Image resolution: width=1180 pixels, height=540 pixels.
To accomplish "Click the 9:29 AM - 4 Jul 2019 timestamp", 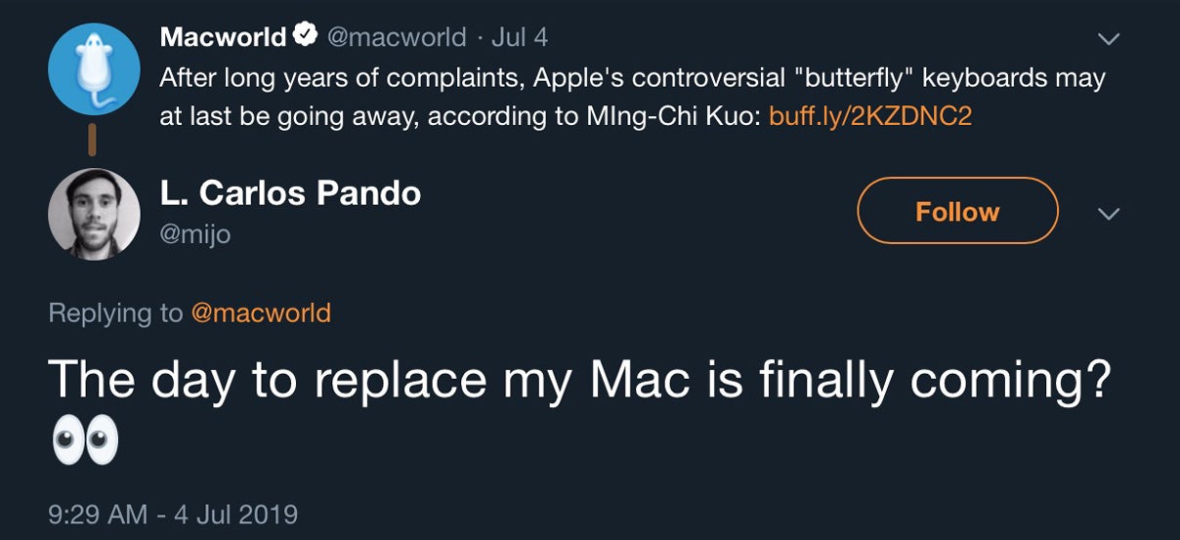I will coord(173,514).
